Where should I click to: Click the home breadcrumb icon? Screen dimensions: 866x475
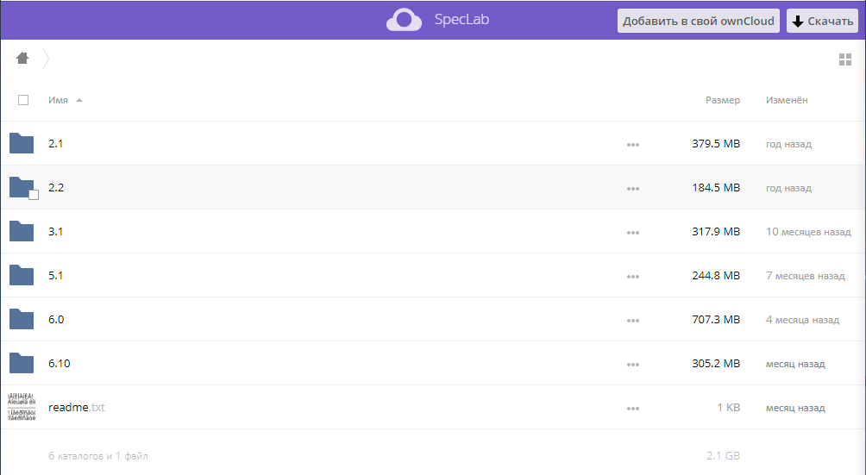point(22,58)
